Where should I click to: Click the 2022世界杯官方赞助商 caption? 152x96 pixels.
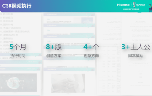pyautogui.click(x=131, y=9)
